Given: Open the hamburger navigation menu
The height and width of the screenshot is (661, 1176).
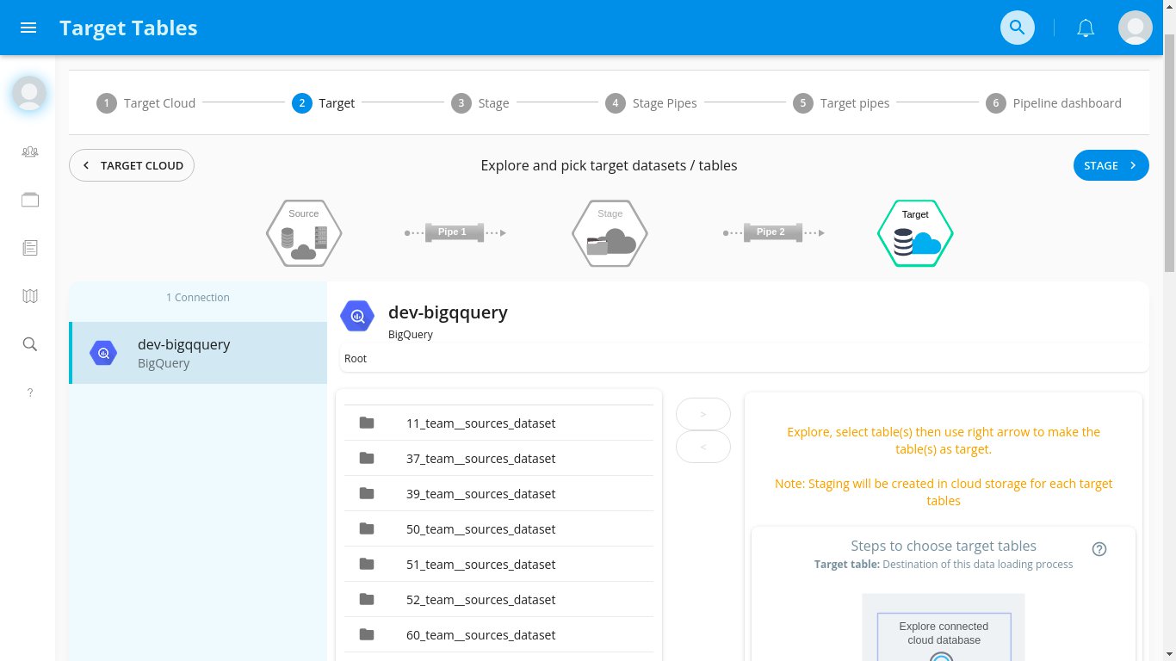Looking at the screenshot, I should pyautogui.click(x=28, y=28).
